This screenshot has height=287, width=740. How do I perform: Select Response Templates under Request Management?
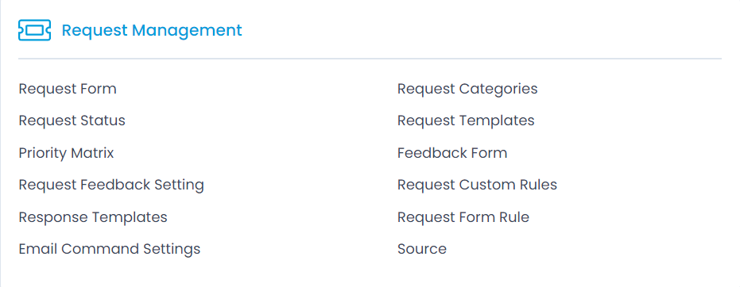click(x=93, y=217)
